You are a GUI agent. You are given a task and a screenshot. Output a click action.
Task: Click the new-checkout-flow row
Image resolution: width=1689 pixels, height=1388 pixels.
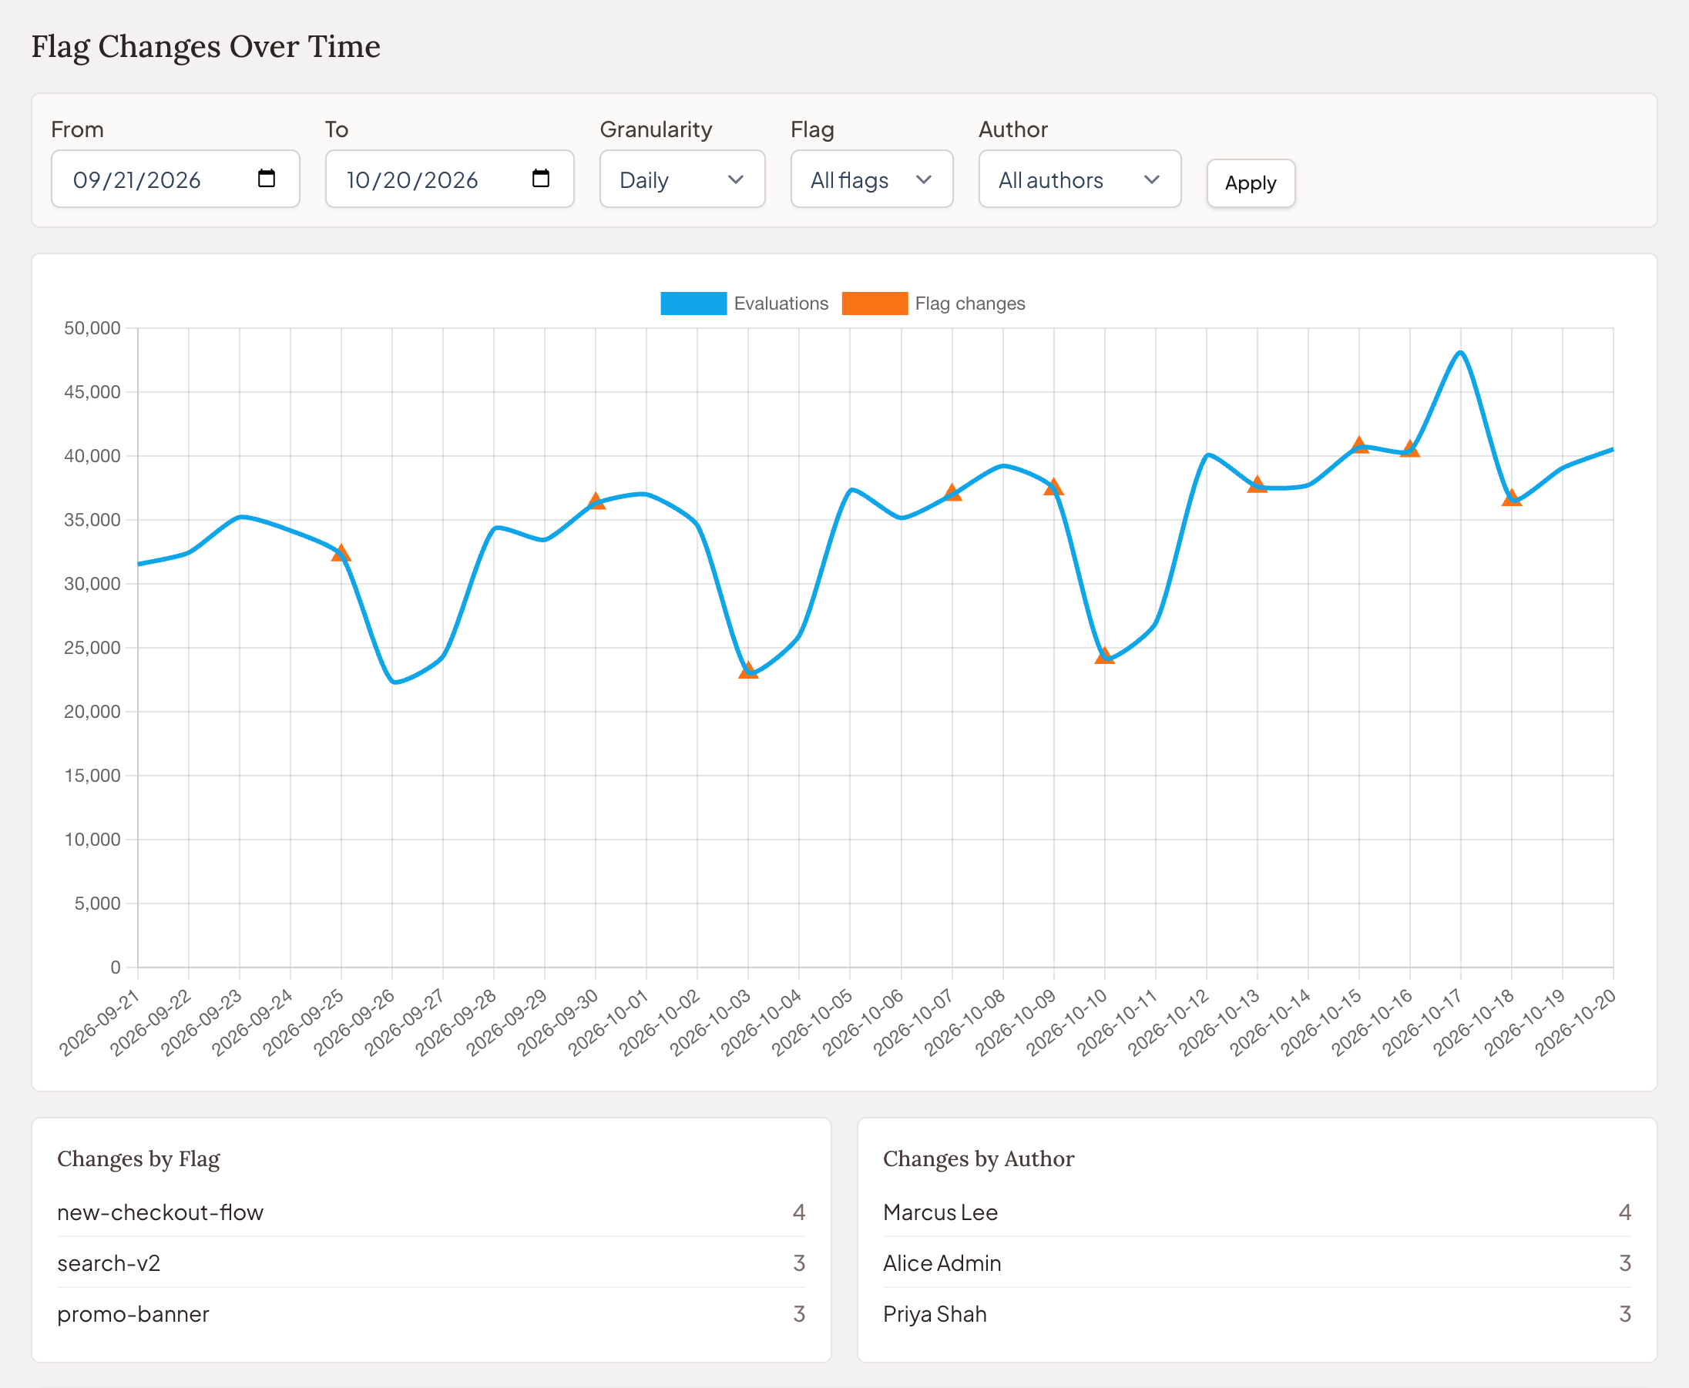point(431,1212)
